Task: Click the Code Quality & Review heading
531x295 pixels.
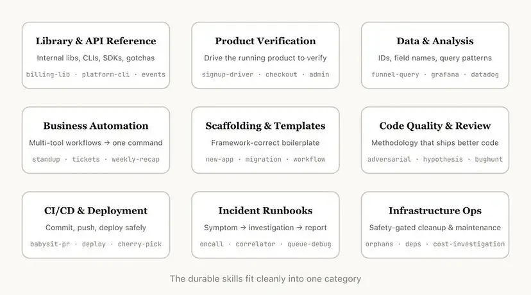Action: pyautogui.click(x=435, y=126)
